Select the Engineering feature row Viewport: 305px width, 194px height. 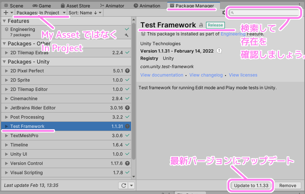[66, 32]
